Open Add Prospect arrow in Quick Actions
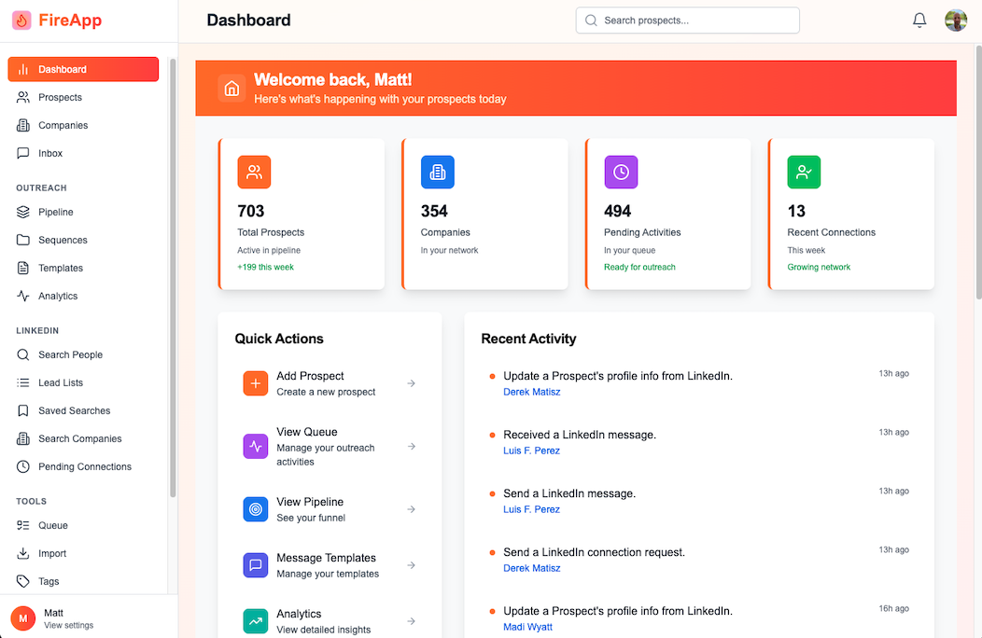982x638 pixels. (412, 383)
